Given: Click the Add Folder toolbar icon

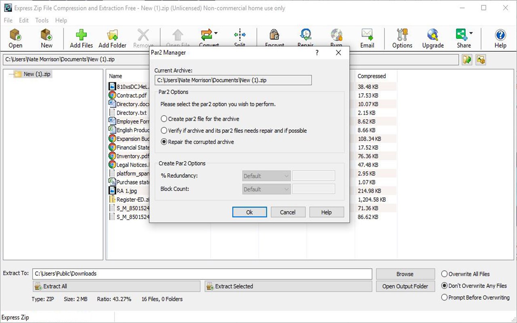Looking at the screenshot, I should coord(112,38).
